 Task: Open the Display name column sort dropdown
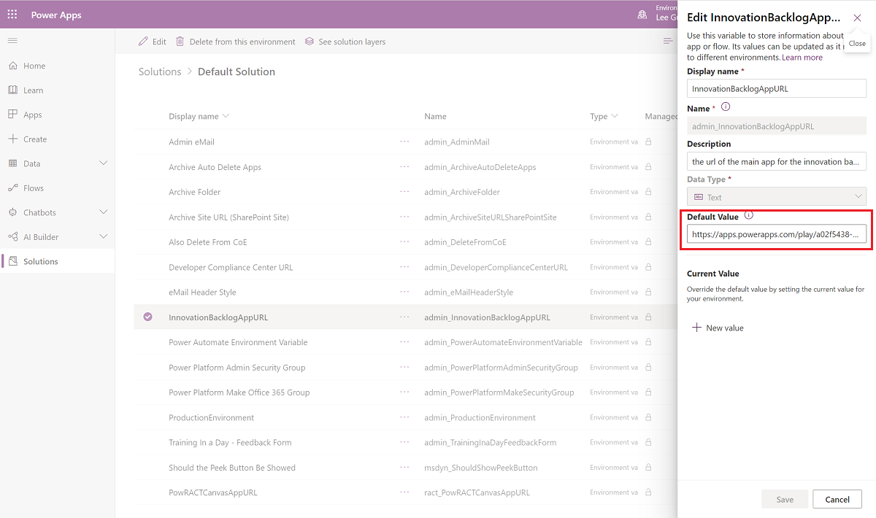pos(228,116)
